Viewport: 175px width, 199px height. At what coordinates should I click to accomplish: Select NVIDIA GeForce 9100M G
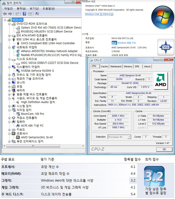pos(37,71)
